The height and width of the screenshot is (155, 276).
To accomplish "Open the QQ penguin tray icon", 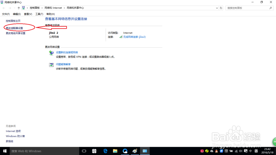I will click(216, 151).
